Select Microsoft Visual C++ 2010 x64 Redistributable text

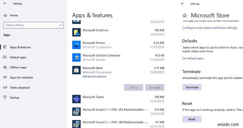[115, 110]
